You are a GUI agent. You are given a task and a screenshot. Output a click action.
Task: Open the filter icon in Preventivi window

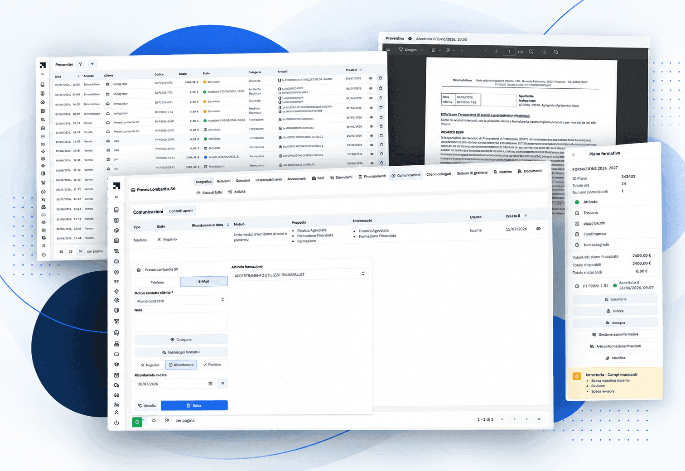point(80,64)
